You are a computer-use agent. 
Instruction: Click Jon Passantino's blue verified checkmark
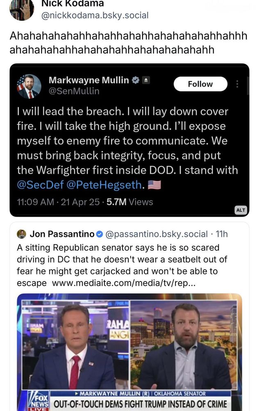point(100,234)
